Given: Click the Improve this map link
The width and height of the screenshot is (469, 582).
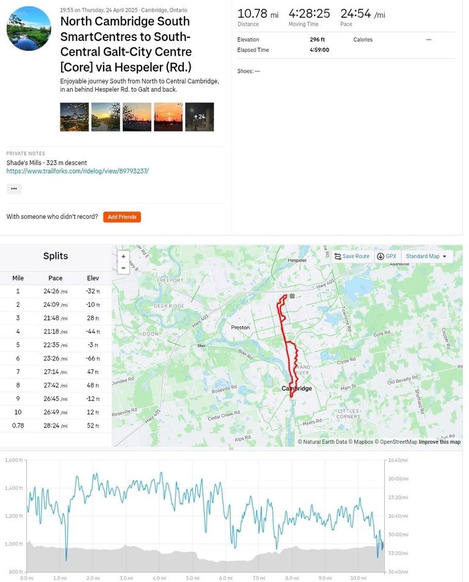Looking at the screenshot, I should pos(439,441).
